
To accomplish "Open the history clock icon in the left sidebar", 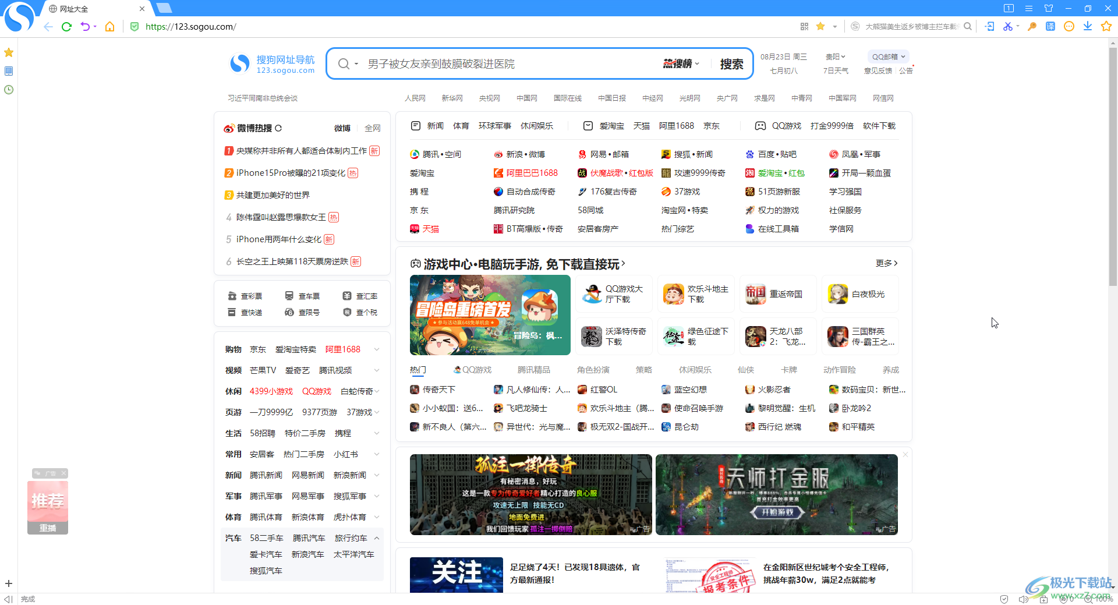I will (x=9, y=90).
